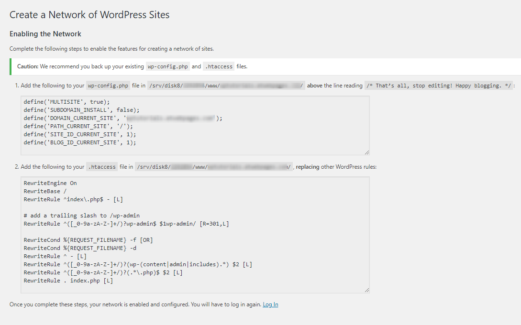Click the RewriteEngine On line
This screenshot has height=325, width=521.
point(50,183)
